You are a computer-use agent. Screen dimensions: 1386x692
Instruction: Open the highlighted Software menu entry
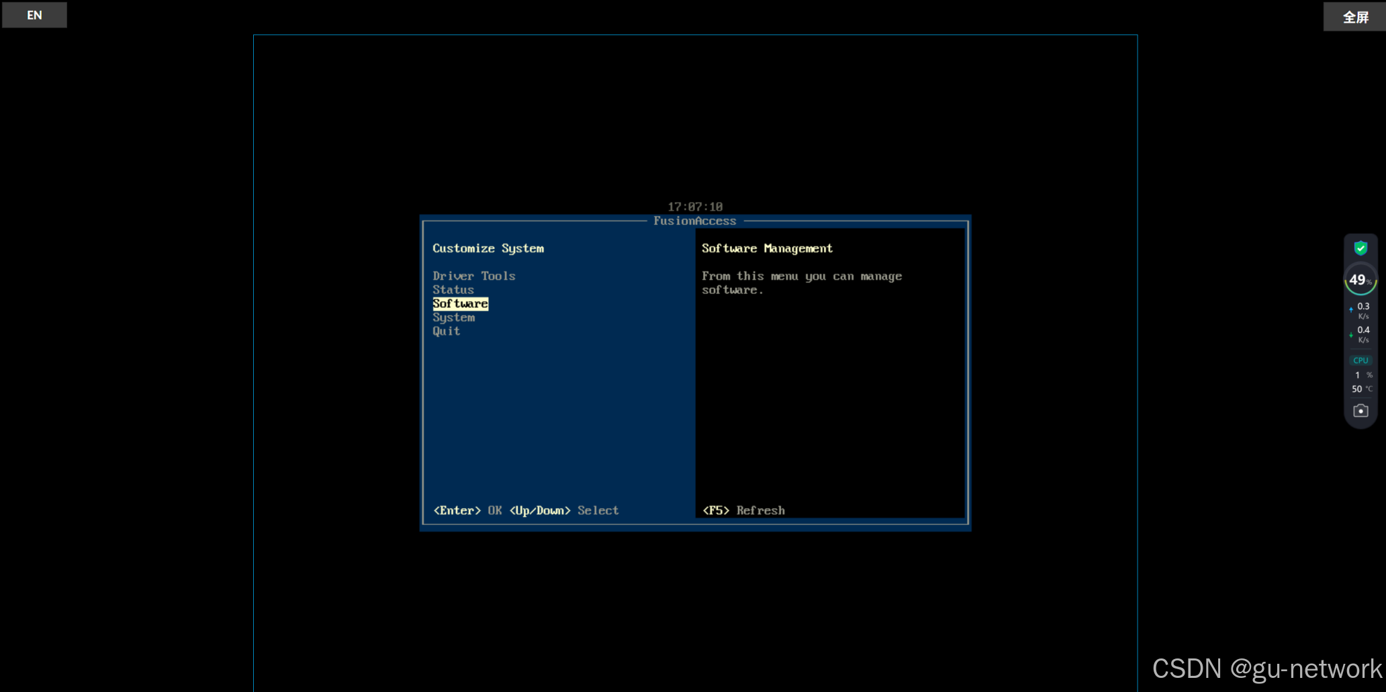(461, 303)
